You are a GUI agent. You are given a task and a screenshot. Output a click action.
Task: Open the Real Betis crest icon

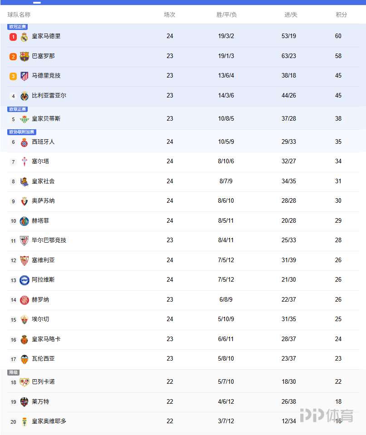[x=24, y=119]
